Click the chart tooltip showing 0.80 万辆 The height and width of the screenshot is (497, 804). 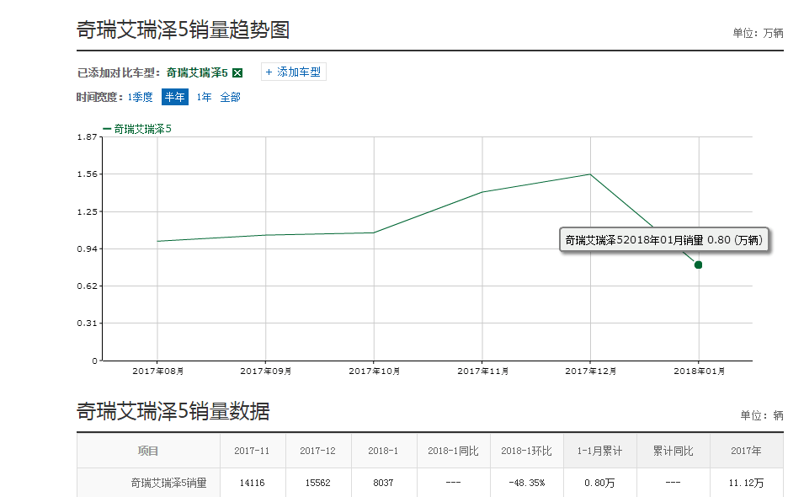point(664,239)
